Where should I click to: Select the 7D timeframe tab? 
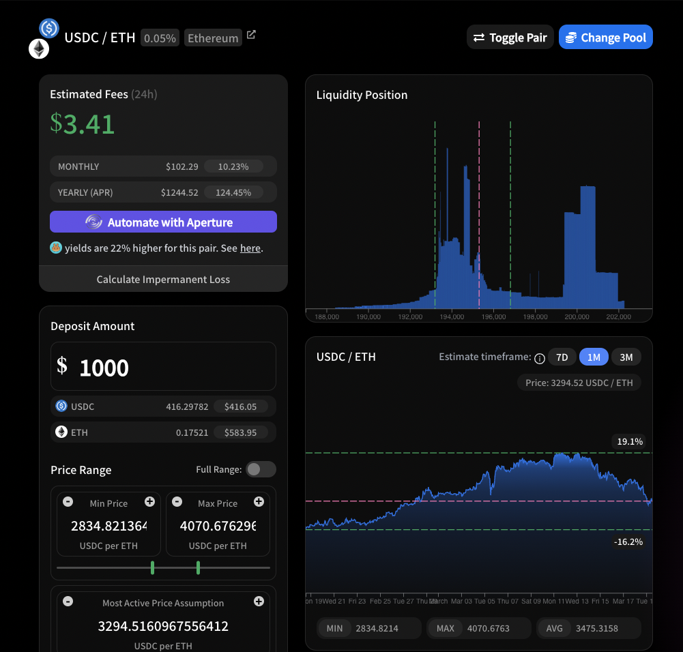[x=562, y=357]
